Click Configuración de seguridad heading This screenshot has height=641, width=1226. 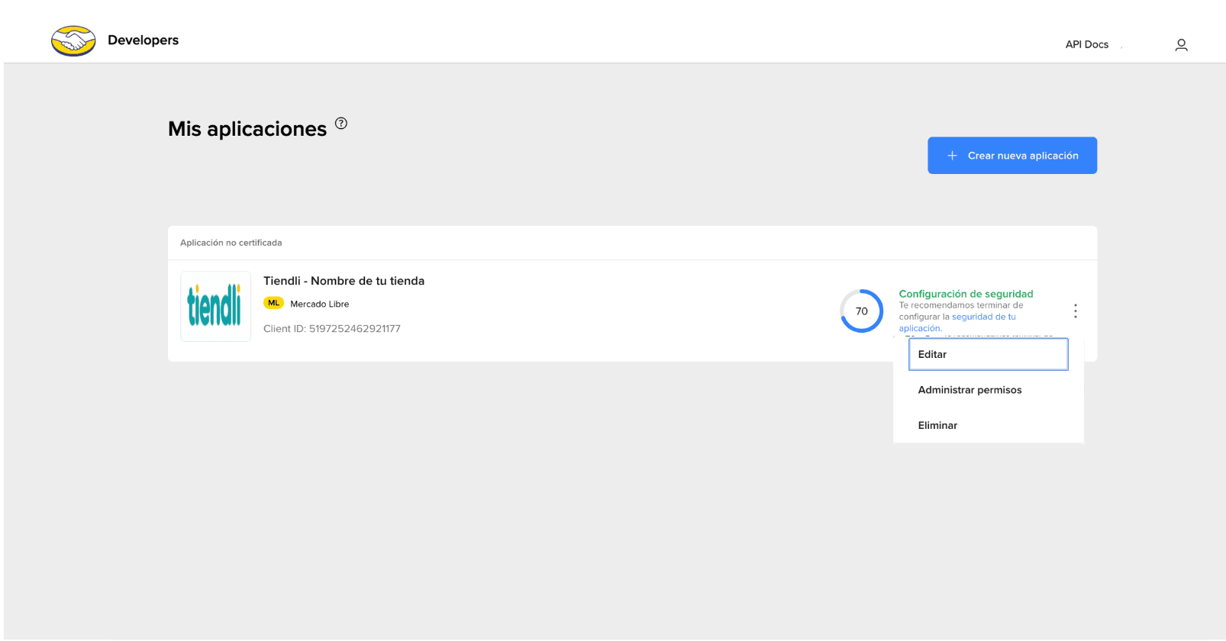point(966,294)
